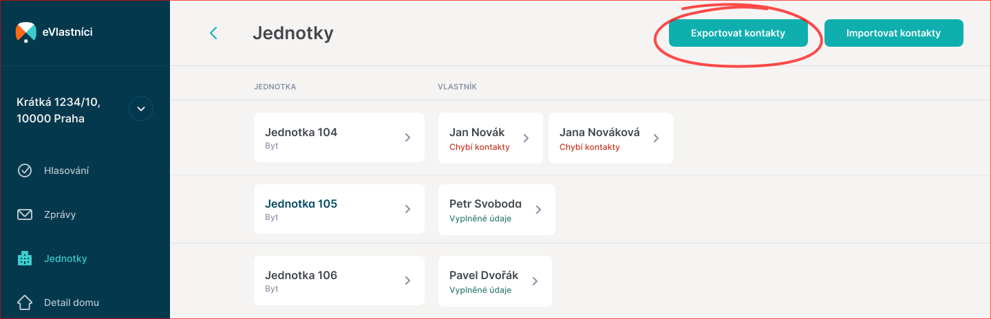Expand the Krátká 1234/10 address dropdown
The image size is (991, 319).
(x=141, y=109)
